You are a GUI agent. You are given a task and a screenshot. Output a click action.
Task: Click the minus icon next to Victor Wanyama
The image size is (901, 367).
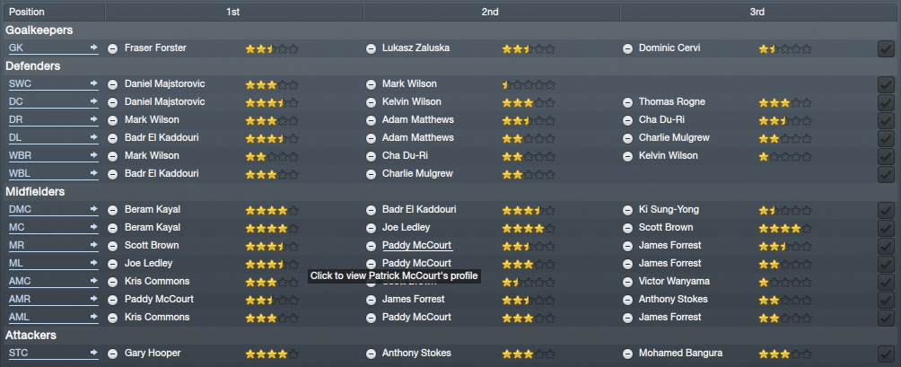627,282
